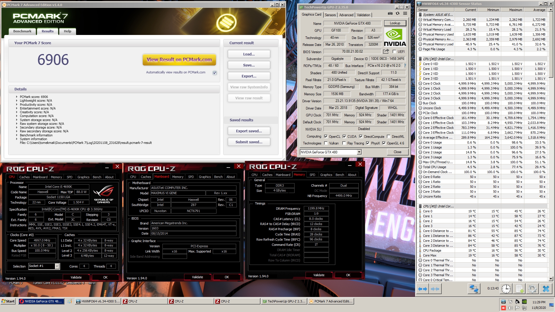Click the Bus Interface question mark help icon
Viewport: 555px width, 312px height.
pyautogui.click(x=405, y=66)
